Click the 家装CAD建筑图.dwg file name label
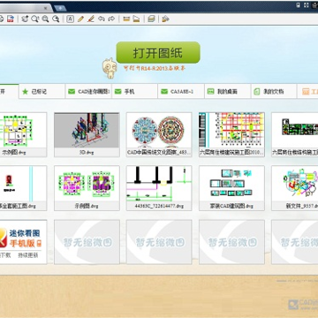This screenshot has height=318, width=318. (231, 206)
